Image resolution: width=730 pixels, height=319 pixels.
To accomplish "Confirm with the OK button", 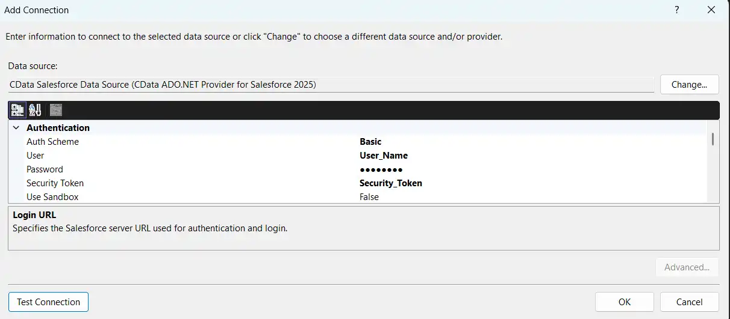I will point(624,302).
